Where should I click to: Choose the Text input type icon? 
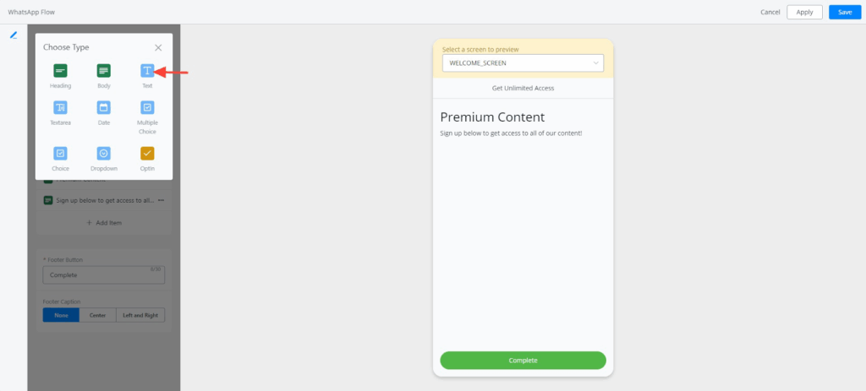(147, 71)
